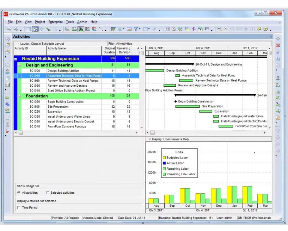The image size is (288, 231).
Task: Open the Resources icon in left sidebar
Action: click(x=7, y=72)
